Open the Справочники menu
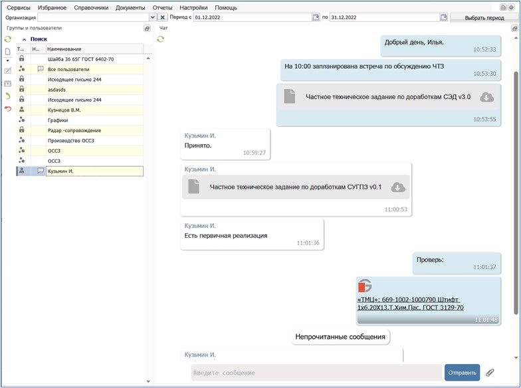The width and height of the screenshot is (521, 388). [92, 7]
